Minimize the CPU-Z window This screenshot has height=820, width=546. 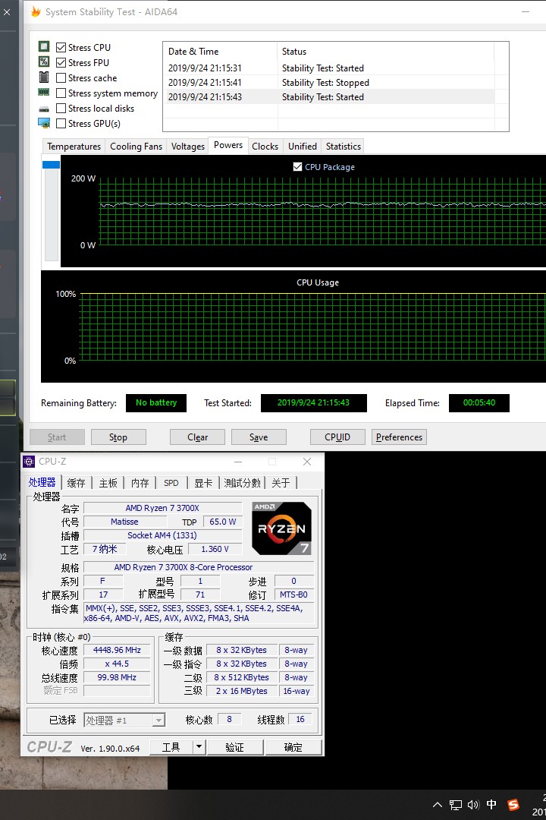tap(238, 462)
